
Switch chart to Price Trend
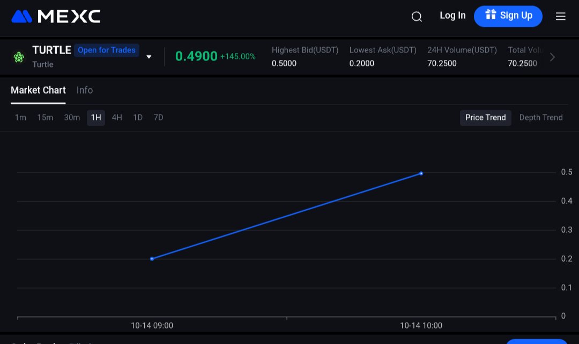[485, 118]
